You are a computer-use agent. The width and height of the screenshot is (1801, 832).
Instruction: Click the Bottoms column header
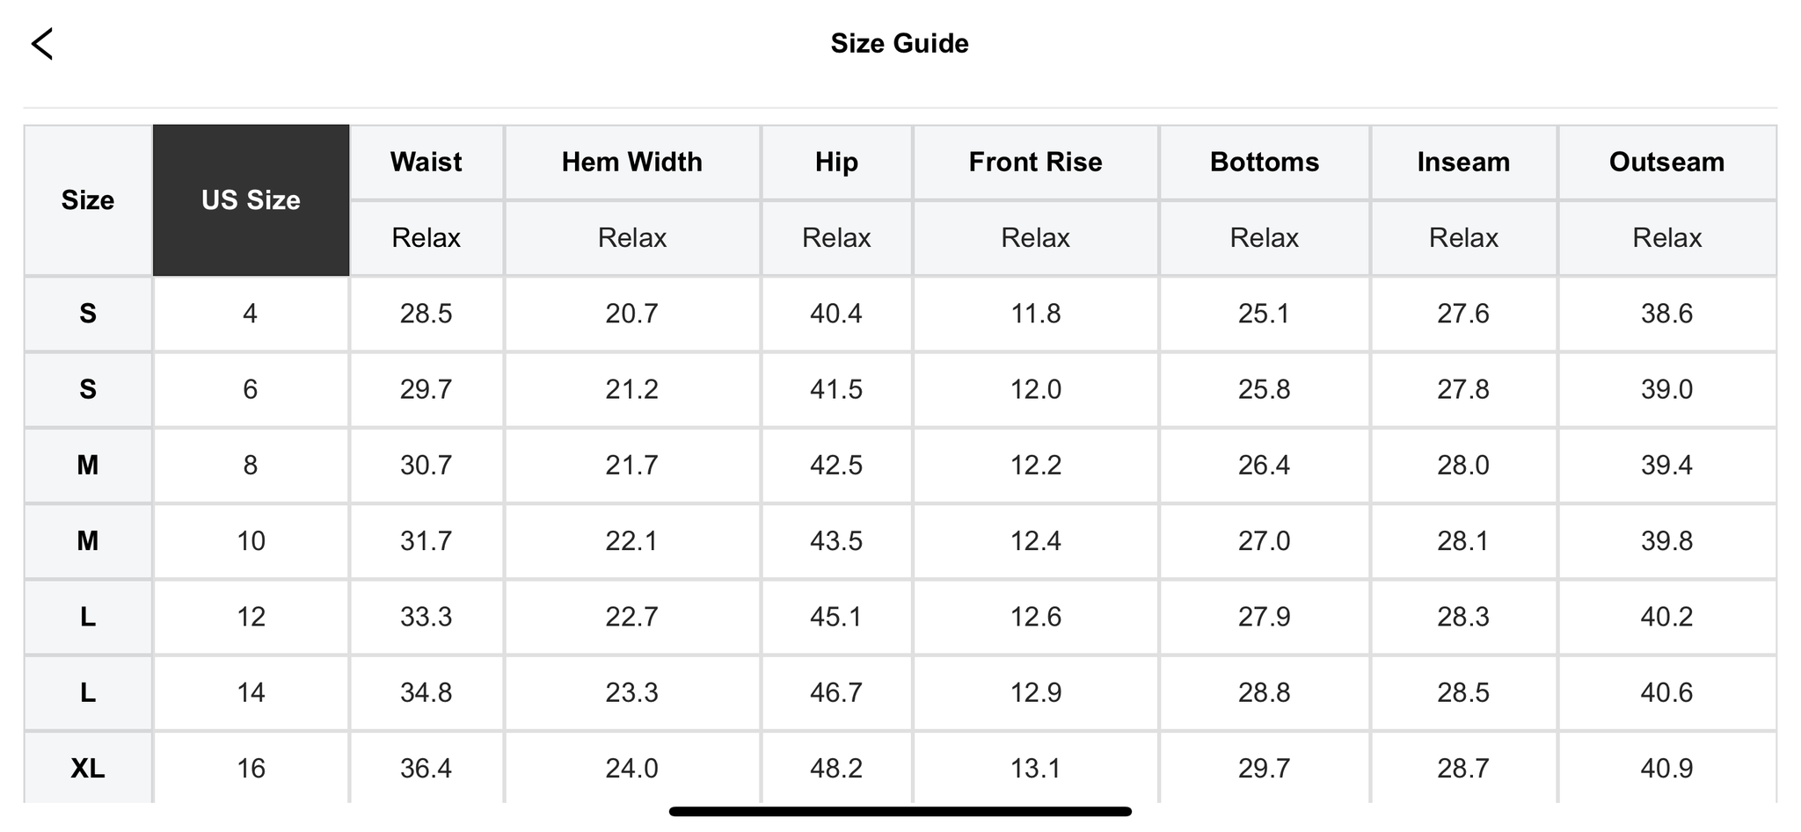click(1264, 162)
